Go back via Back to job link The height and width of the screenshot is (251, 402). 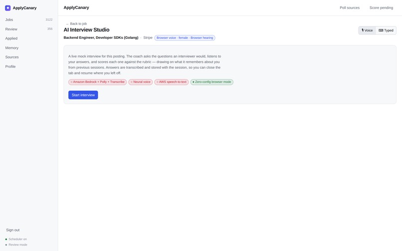point(76,23)
